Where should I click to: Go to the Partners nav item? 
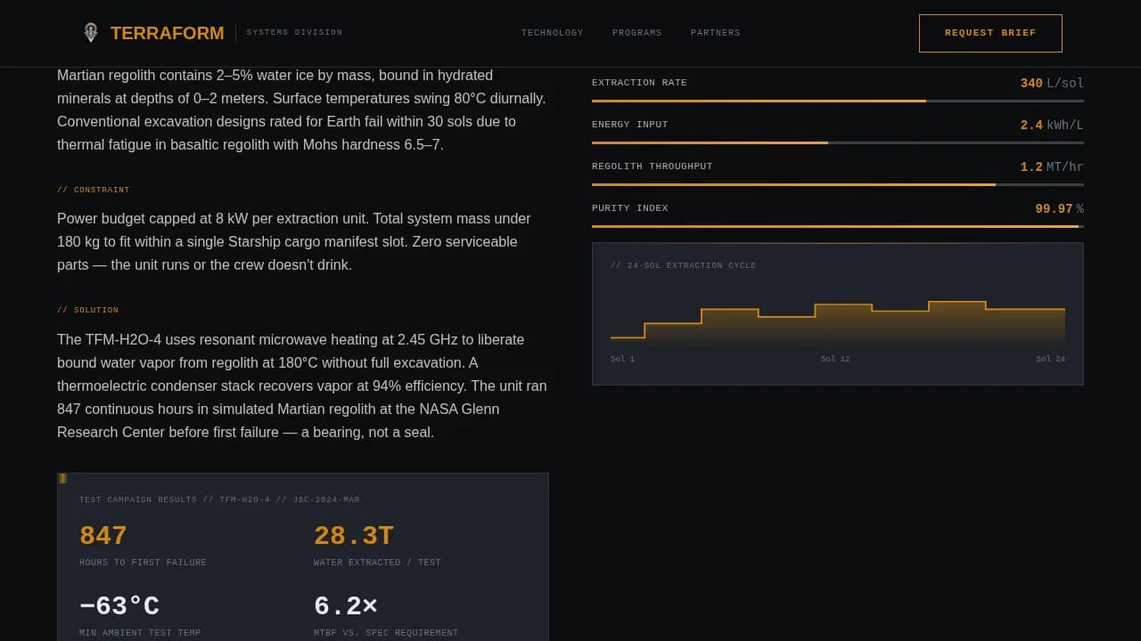[x=715, y=33]
